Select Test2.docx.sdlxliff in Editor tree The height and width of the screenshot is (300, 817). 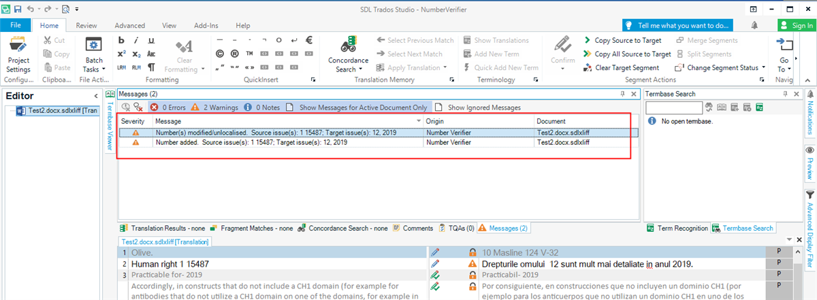point(58,111)
